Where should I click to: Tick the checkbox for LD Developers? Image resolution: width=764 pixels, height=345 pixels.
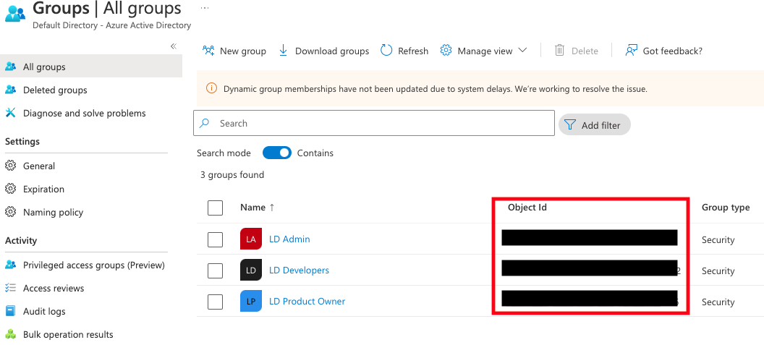(215, 271)
